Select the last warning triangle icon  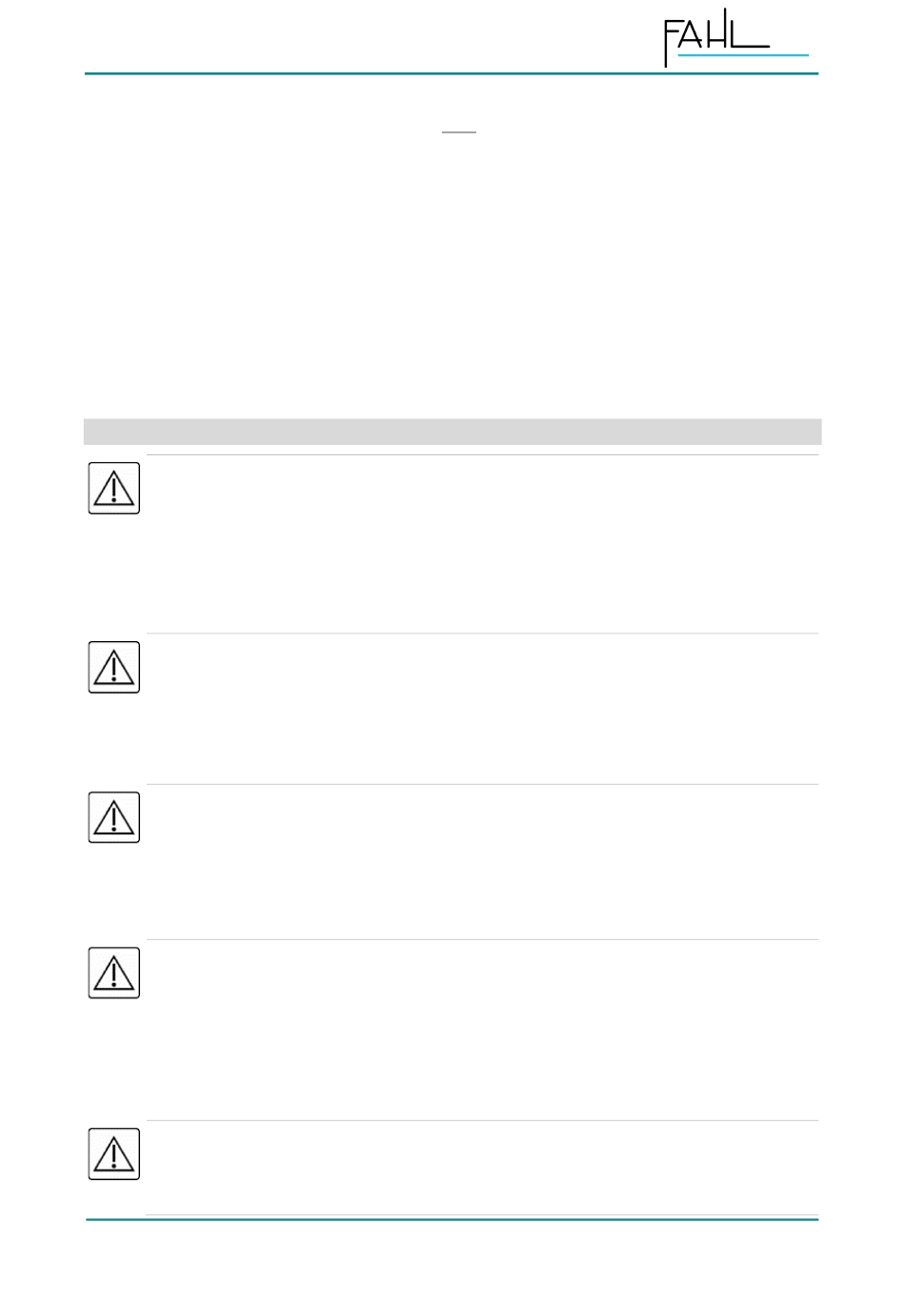(x=114, y=1154)
